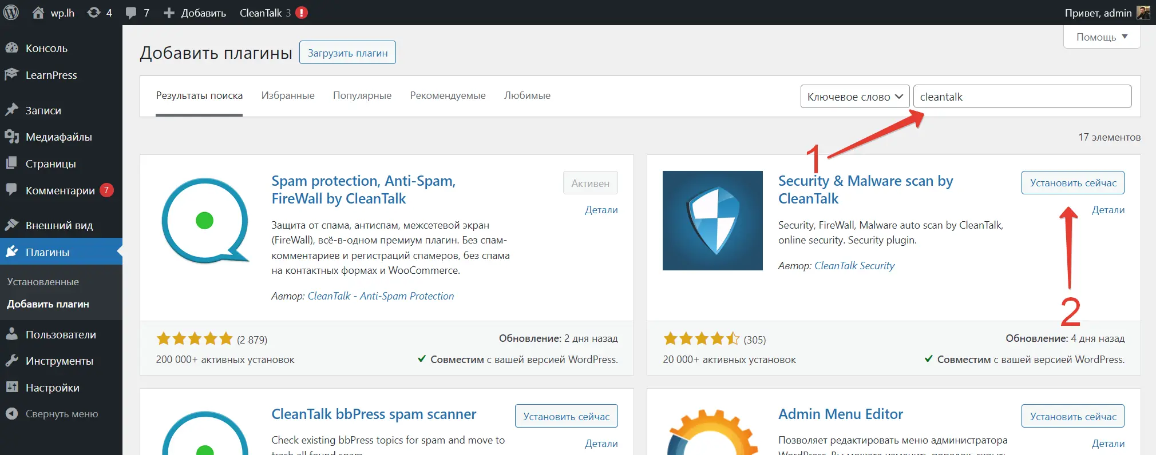Click the Admin Menu Editor gear thumbnail
This screenshot has width=1156, height=455.
pos(712,431)
